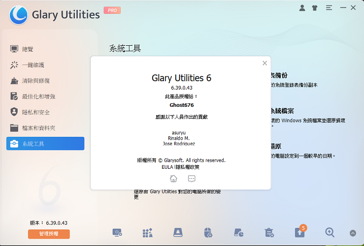364x246 pixels.
Task: Click the contributor name asuryu
Action: coord(179,133)
